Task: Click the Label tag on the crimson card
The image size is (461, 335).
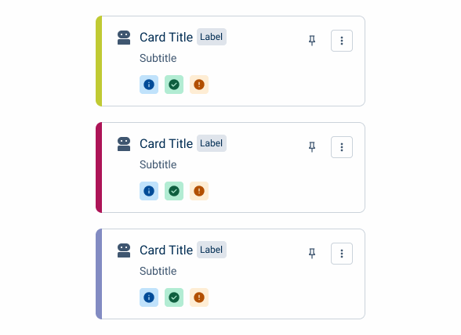Action: coord(212,143)
